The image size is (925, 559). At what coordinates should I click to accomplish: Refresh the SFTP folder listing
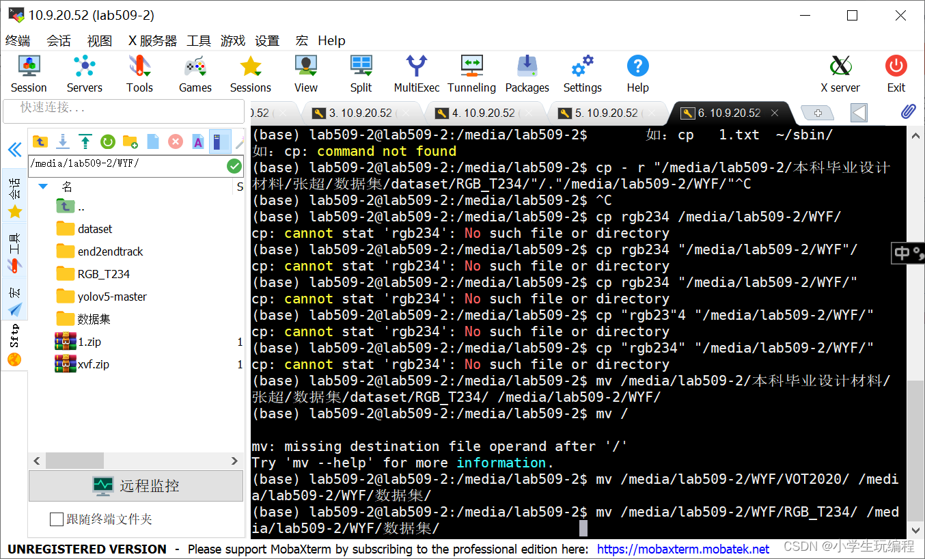coord(107,141)
